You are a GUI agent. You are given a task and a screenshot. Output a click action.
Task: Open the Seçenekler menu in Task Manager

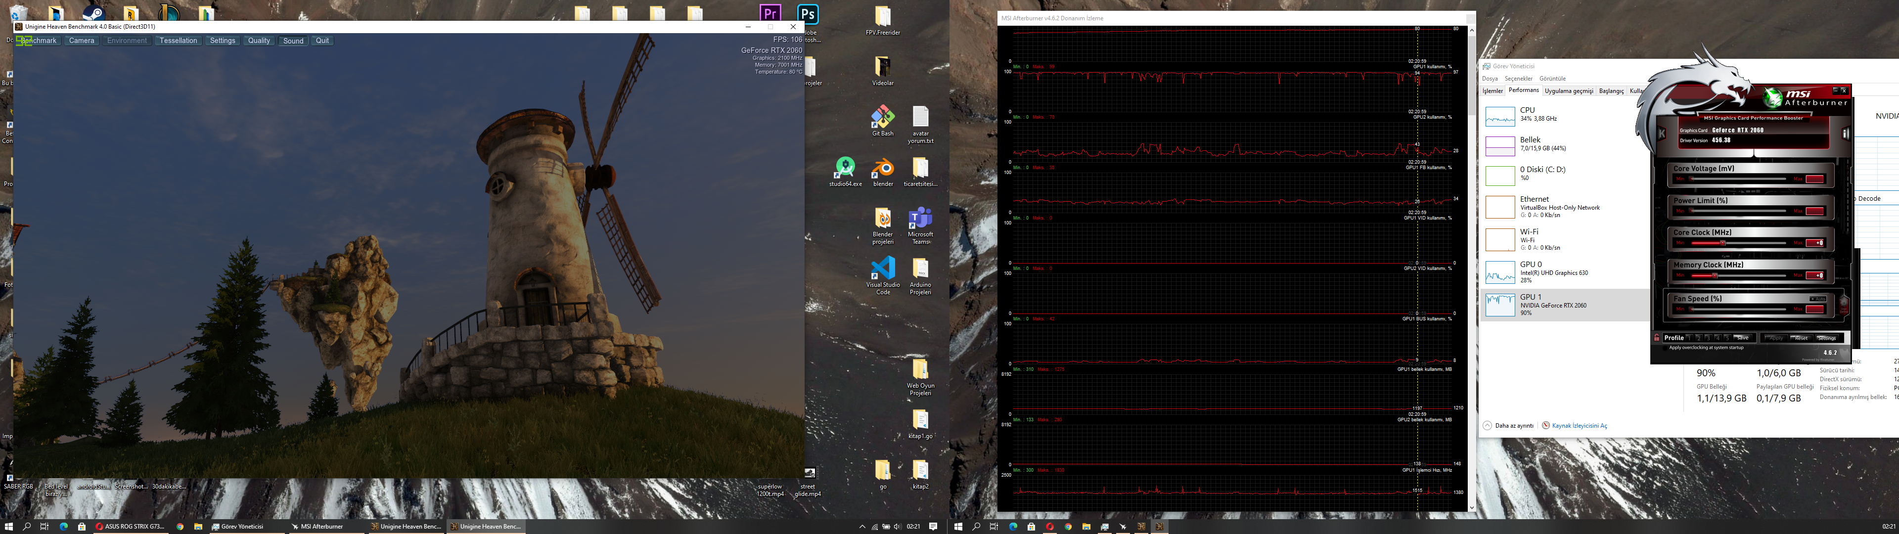tap(1518, 78)
